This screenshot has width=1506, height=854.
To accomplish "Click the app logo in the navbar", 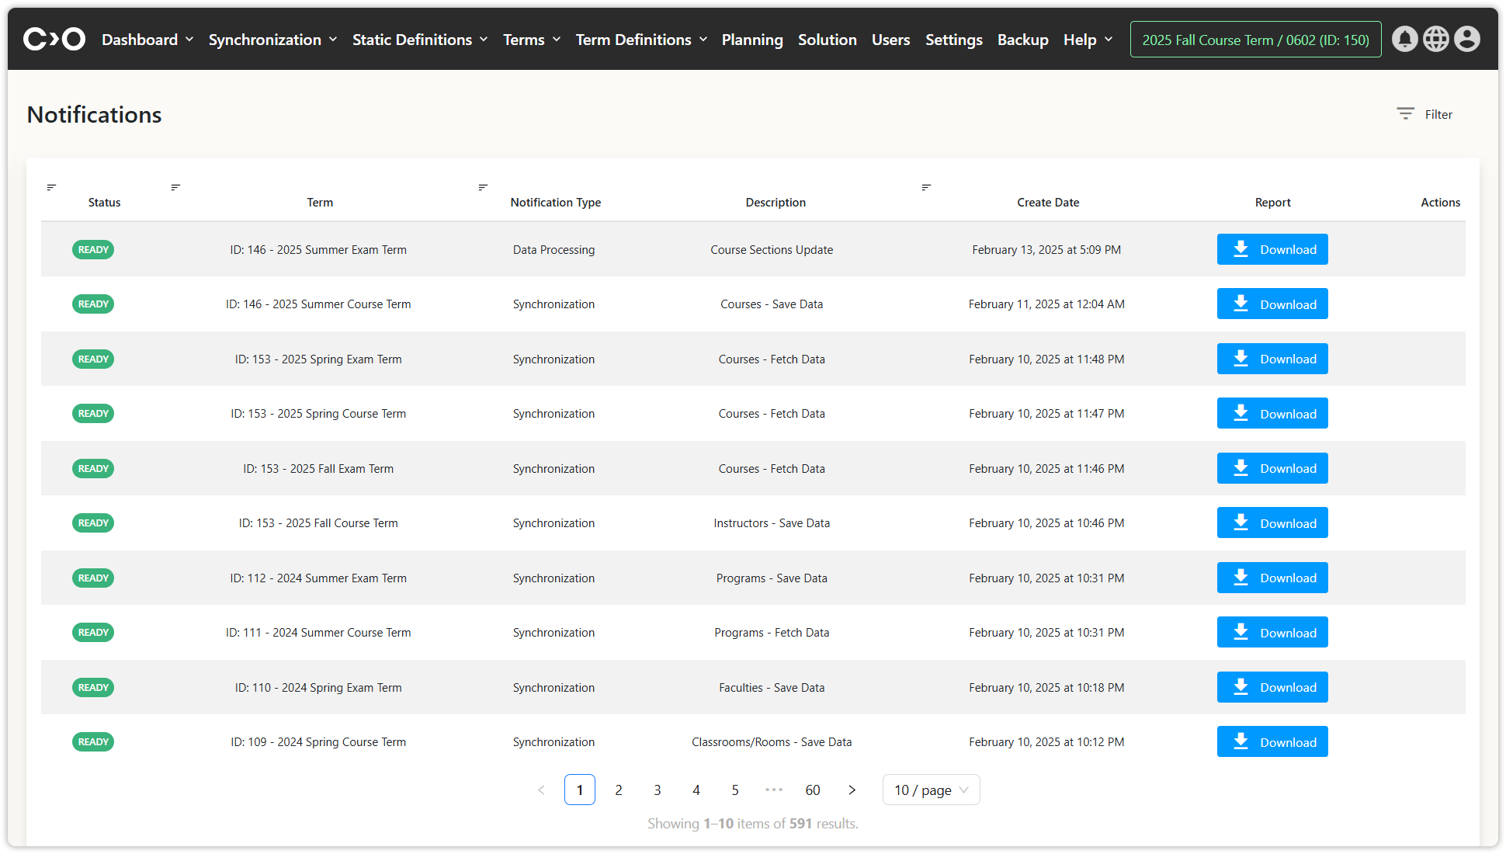I will (54, 39).
